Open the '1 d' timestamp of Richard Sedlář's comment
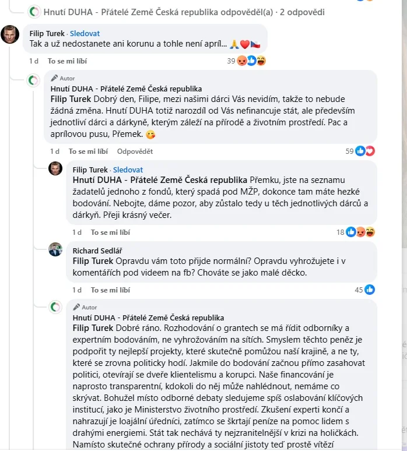Screen dimensions: 407x451 pos(77,290)
